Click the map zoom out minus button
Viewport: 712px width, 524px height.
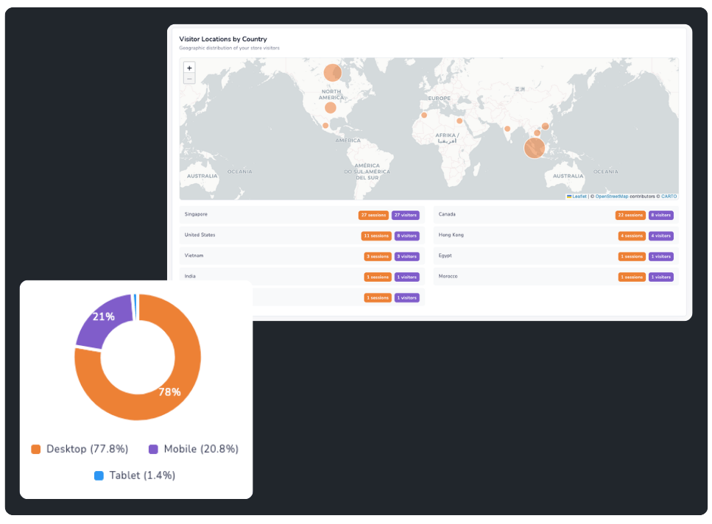(189, 78)
